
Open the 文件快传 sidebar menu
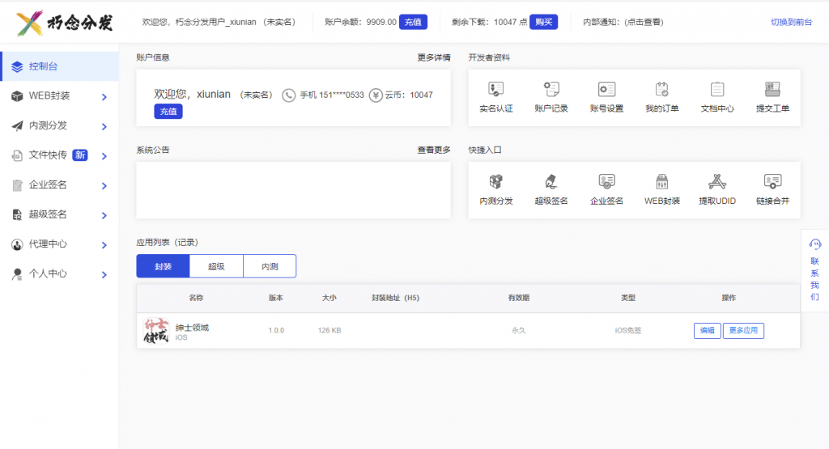pyautogui.click(x=59, y=155)
